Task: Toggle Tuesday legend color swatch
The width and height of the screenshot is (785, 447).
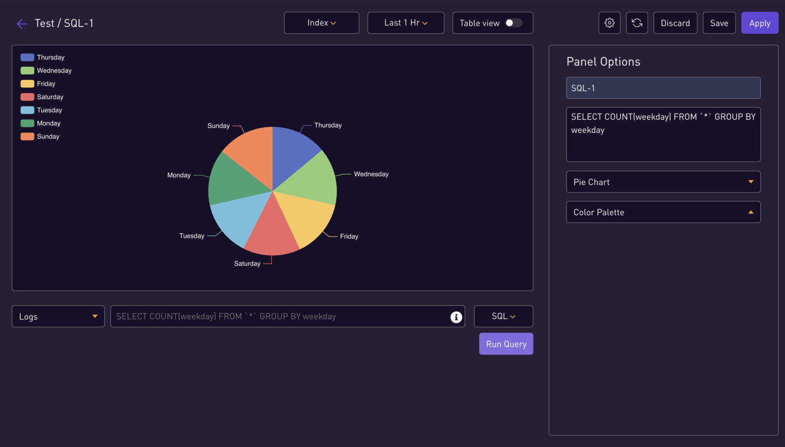Action: coord(27,110)
